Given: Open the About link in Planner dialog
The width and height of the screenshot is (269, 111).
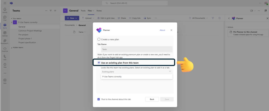Looking at the screenshot, I should pyautogui.click(x=162, y=30).
